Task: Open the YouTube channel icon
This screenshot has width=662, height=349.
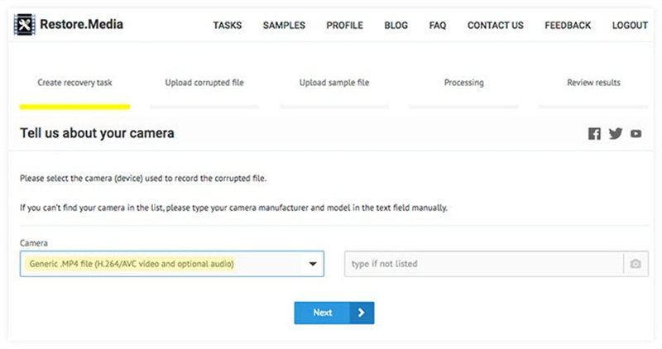Action: tap(636, 134)
